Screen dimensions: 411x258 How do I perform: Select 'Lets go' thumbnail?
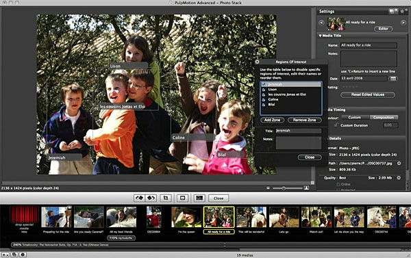[284, 217]
